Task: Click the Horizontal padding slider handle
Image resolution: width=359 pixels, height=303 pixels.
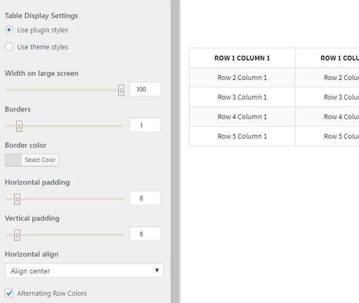Action: tap(17, 199)
